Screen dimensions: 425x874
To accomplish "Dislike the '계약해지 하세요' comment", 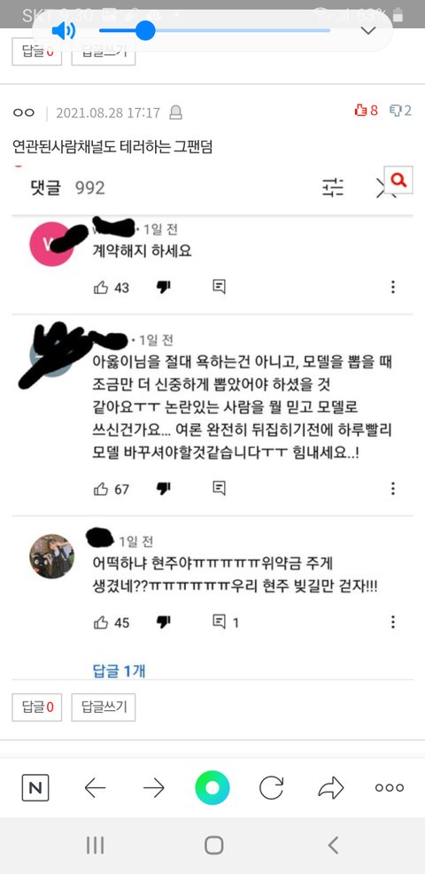I will (163, 288).
